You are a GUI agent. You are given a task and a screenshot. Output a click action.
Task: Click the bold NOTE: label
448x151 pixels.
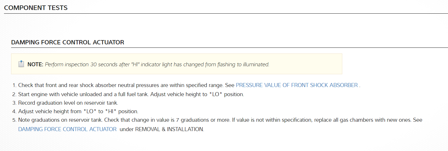(35, 65)
